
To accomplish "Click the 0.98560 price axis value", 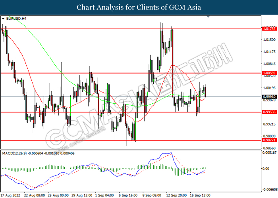I will 269,148.
